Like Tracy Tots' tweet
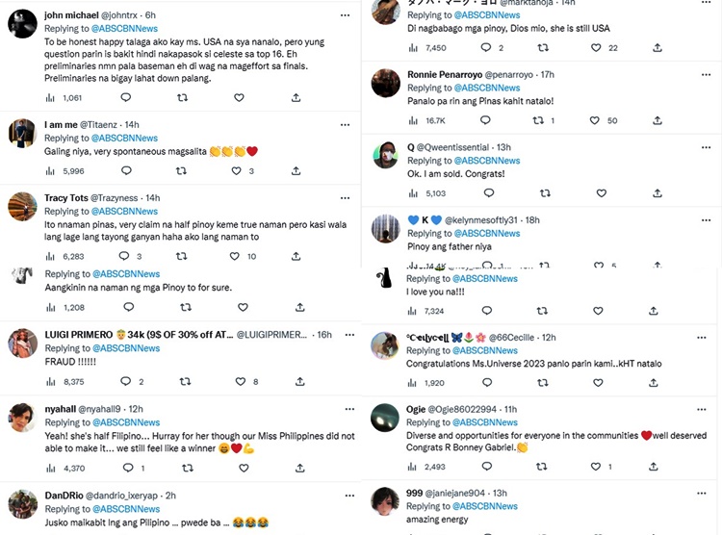This screenshot has width=722, height=535. [x=238, y=257]
